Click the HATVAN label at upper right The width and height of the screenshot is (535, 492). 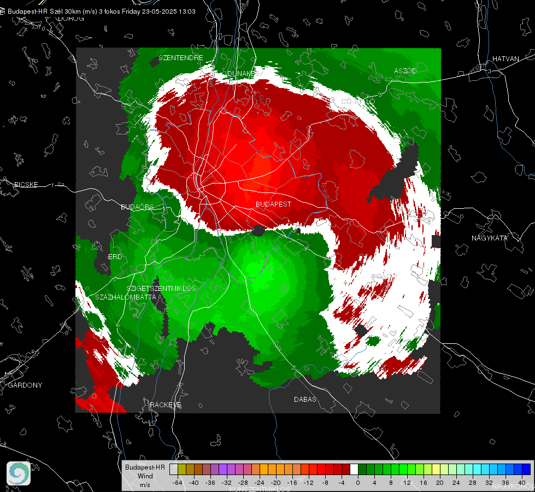[x=505, y=58]
